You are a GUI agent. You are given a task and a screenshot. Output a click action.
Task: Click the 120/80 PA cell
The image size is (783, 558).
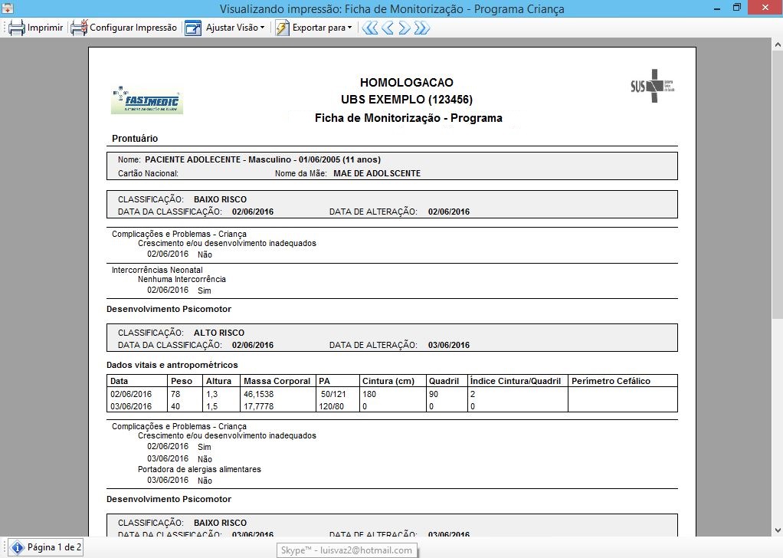(x=332, y=407)
